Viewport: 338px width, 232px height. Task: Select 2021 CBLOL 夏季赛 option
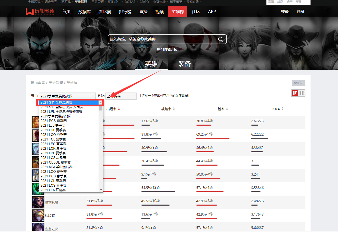tap(69, 162)
